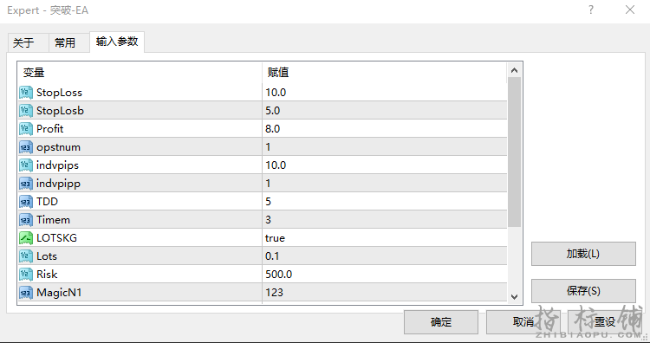Select the Lots value field 0.1
The image size is (650, 343).
(385, 256)
